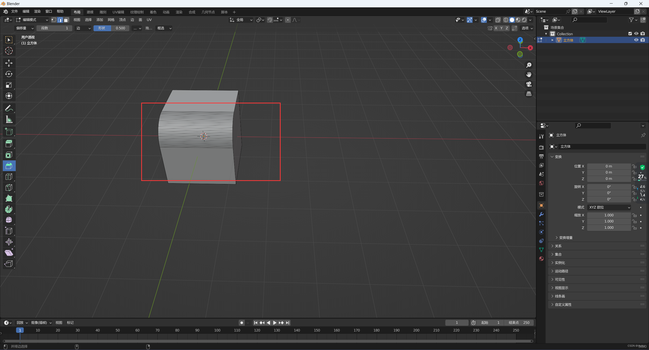This screenshot has width=649, height=350.
Task: Choose the Loop Cut tool
Action: pos(9,177)
